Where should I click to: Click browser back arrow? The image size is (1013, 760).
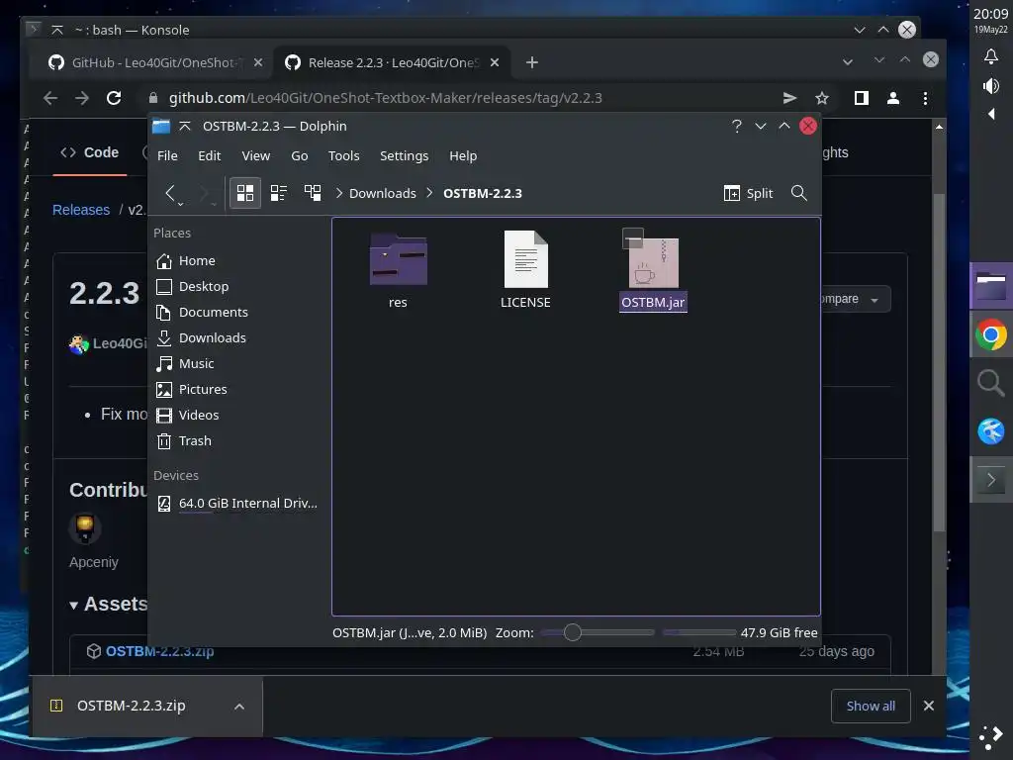click(x=50, y=98)
